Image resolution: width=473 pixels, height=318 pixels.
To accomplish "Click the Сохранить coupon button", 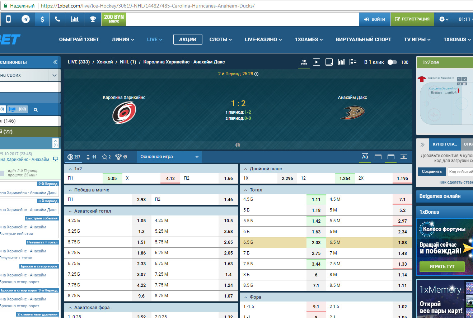I will (432, 171).
